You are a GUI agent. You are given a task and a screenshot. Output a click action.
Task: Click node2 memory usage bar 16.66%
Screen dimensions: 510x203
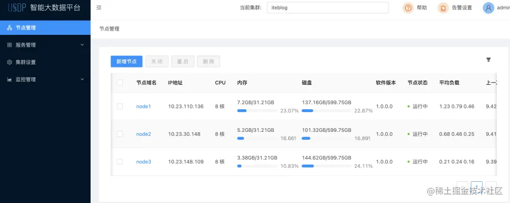(258, 138)
